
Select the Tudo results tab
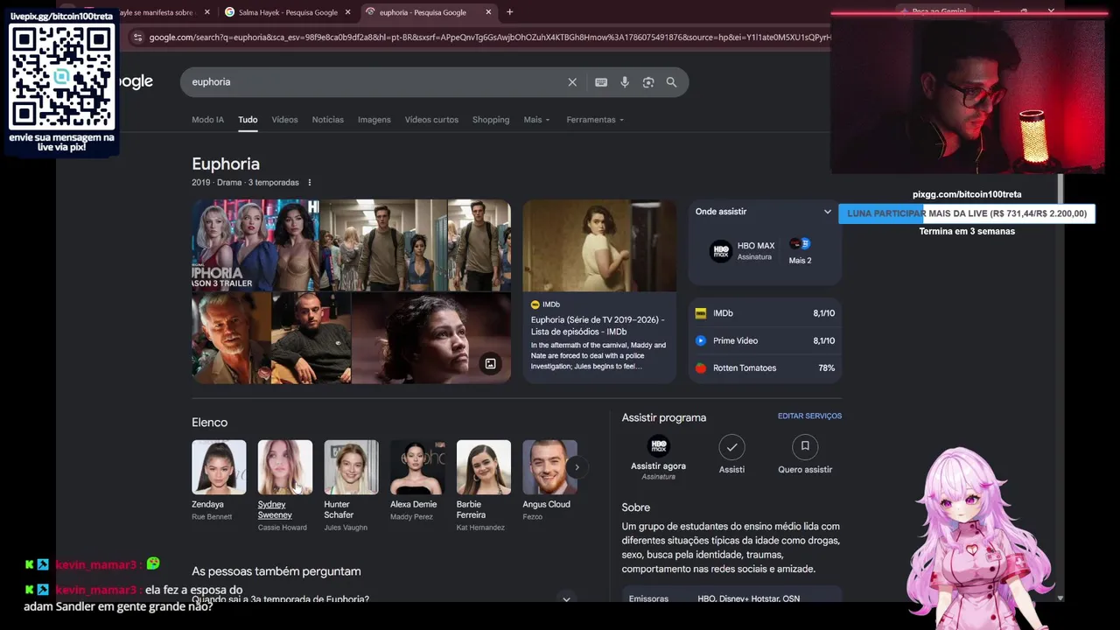pyautogui.click(x=248, y=120)
